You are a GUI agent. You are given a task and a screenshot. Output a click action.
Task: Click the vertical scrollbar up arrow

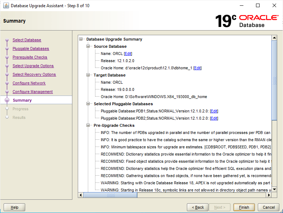(x=274, y=38)
